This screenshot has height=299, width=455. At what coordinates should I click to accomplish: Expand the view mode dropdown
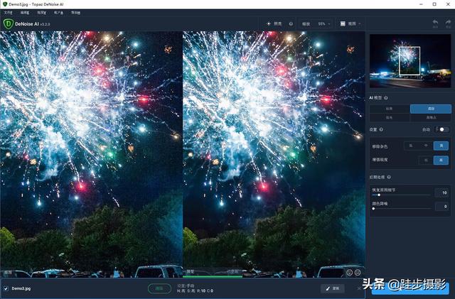point(349,23)
